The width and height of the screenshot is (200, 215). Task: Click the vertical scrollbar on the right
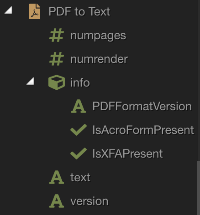pyautogui.click(x=199, y=188)
